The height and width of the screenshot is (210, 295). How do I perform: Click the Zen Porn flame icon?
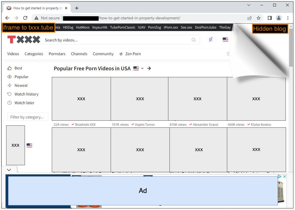(120, 54)
